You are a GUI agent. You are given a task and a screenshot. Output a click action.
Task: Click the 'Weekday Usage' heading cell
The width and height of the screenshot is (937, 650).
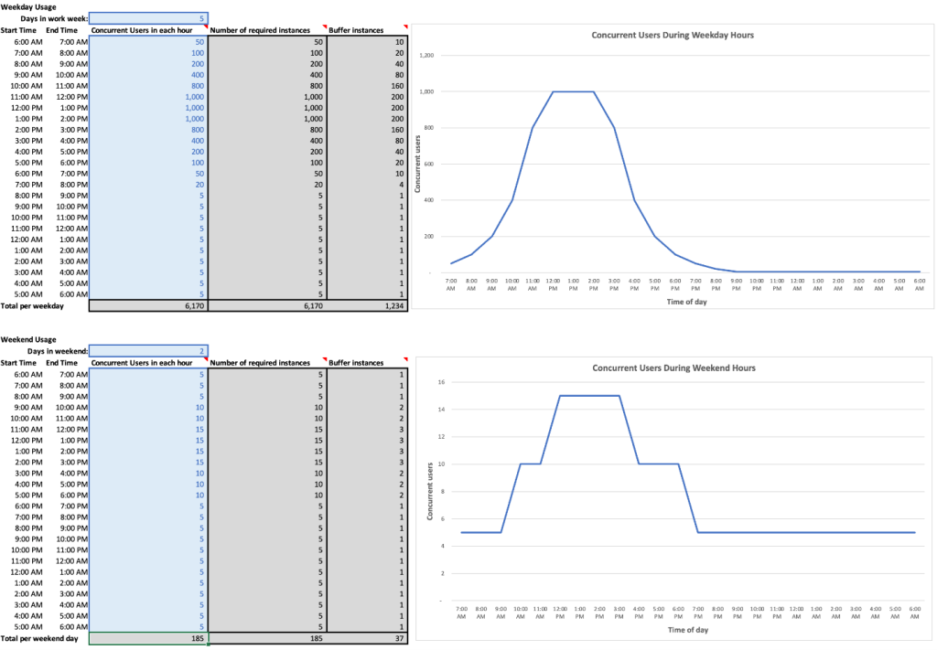[x=28, y=6]
